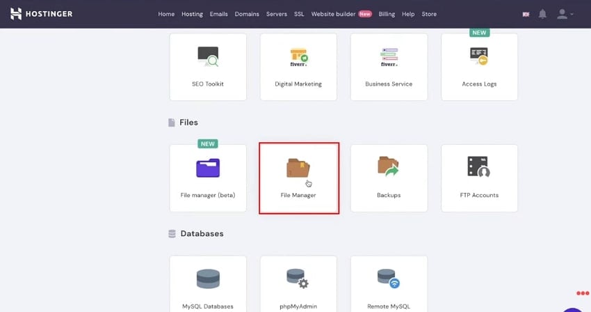Click the SEO Toolkit label
The height and width of the screenshot is (312, 591).
pyautogui.click(x=208, y=84)
